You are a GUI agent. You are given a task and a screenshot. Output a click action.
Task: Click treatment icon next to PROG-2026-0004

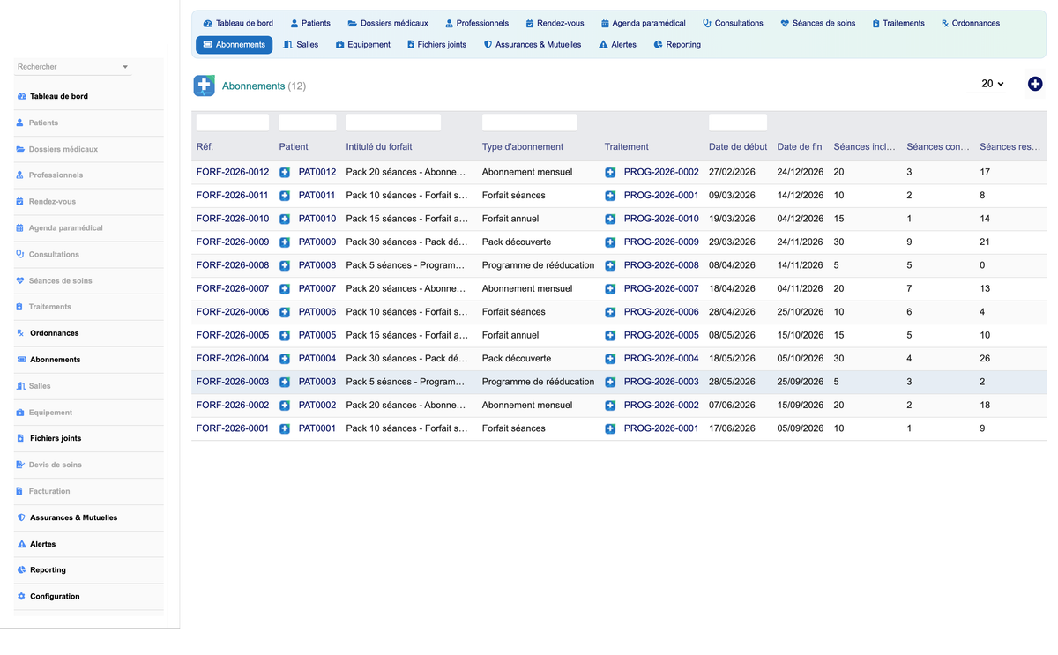(610, 359)
